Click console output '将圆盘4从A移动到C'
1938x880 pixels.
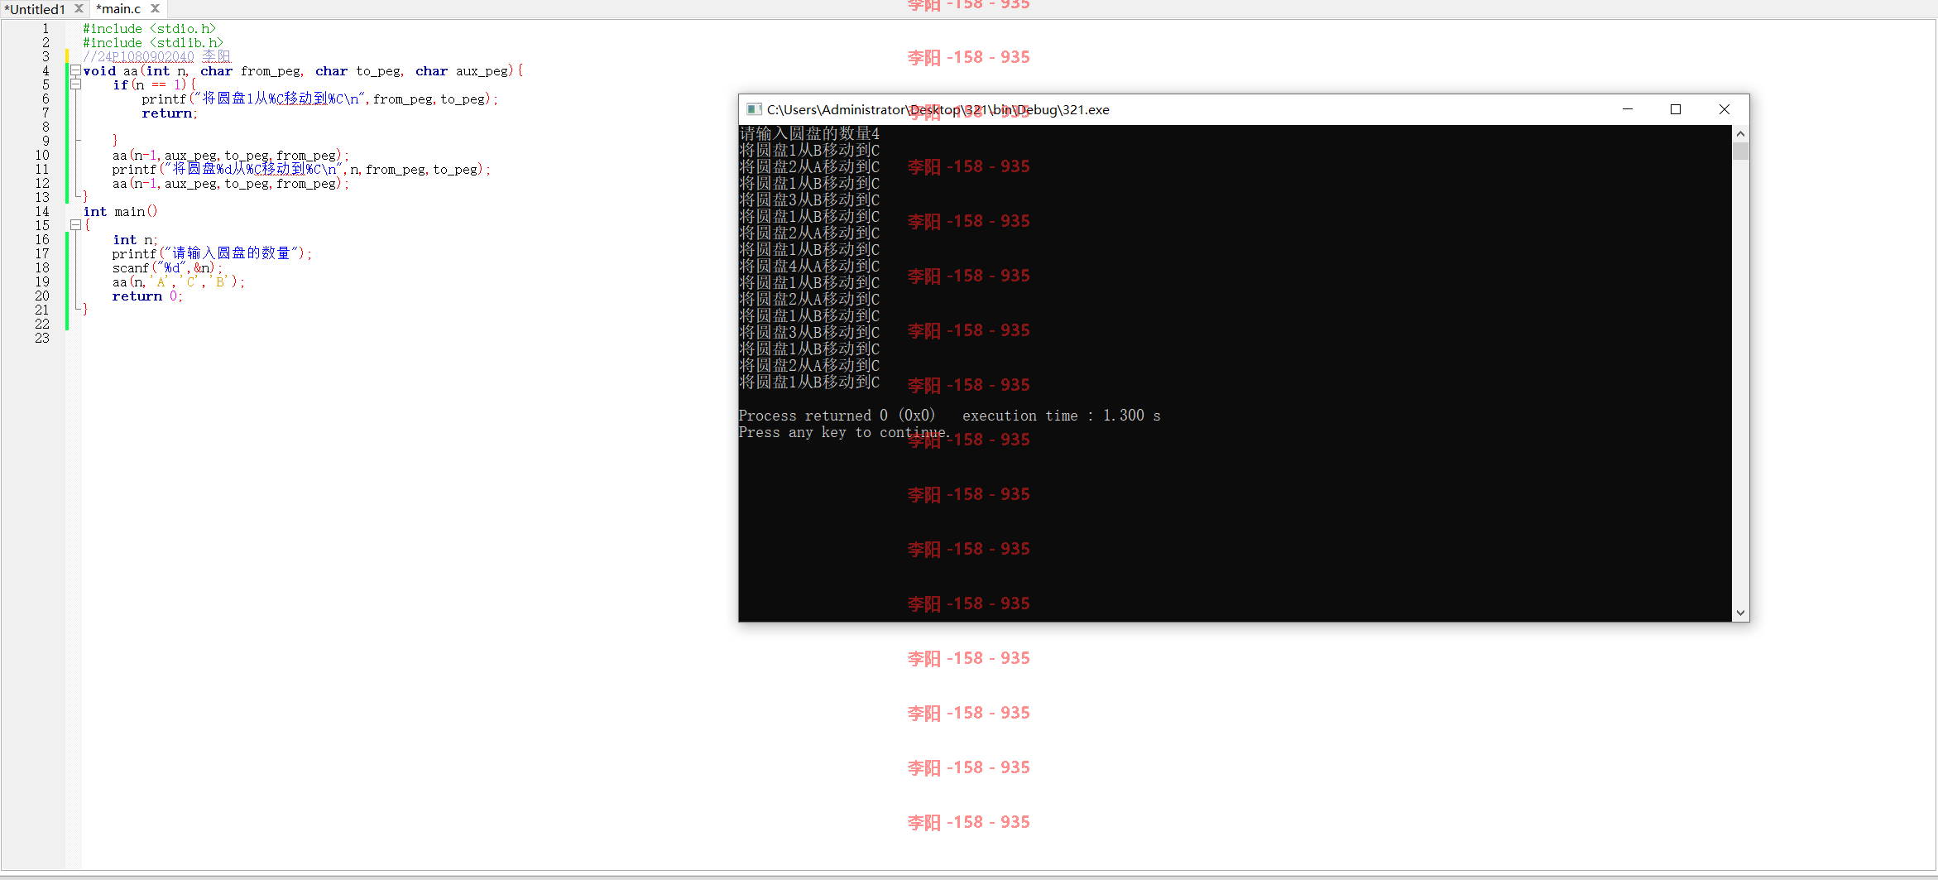tap(809, 266)
